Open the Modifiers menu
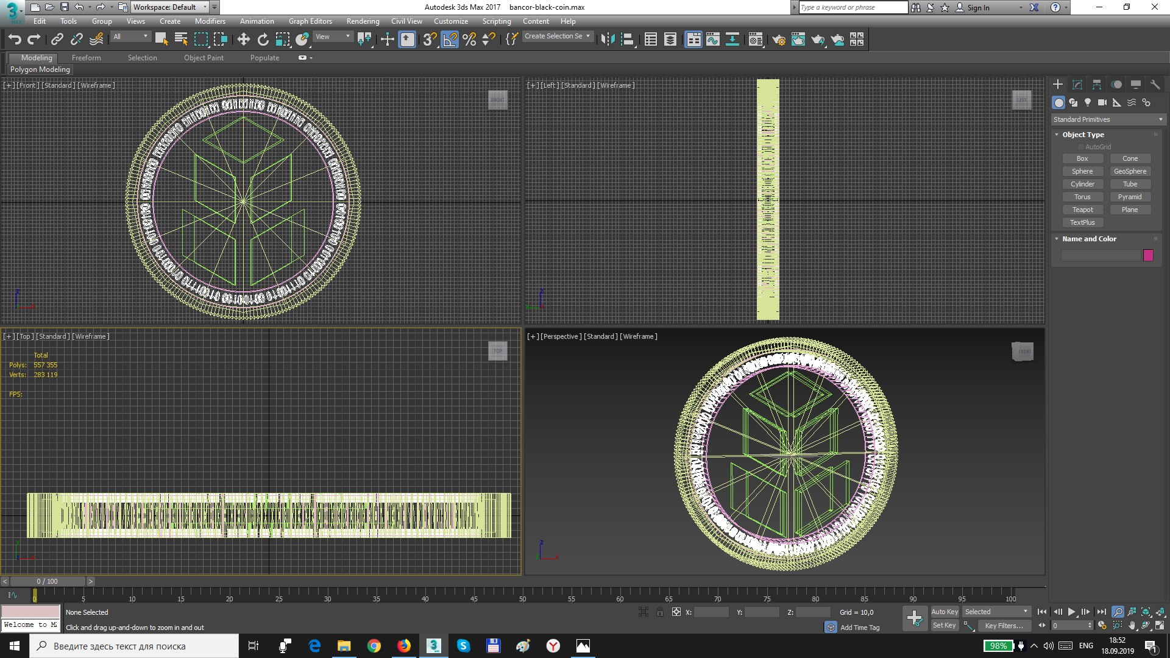The image size is (1170, 658). pyautogui.click(x=210, y=21)
